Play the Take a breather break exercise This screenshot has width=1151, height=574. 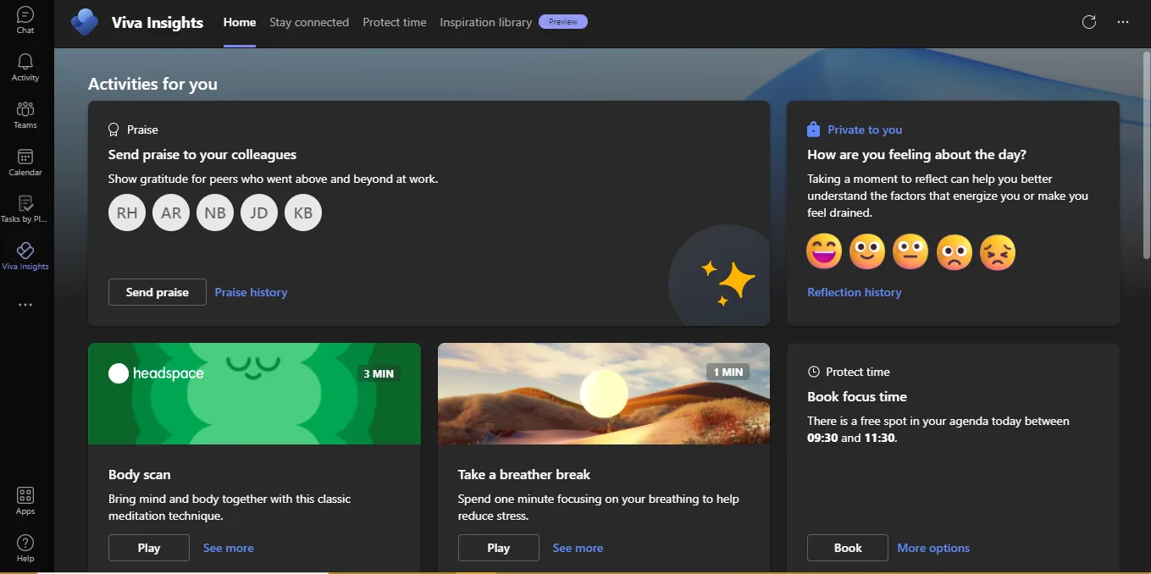coord(498,548)
